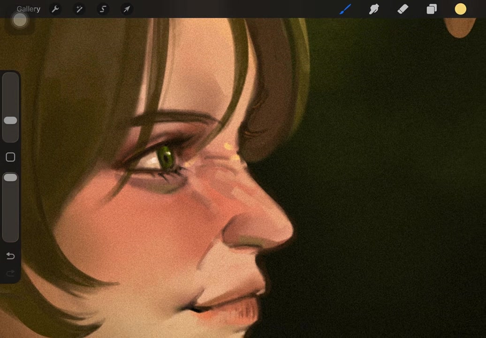Tap the round QuickMenu touch button below Gallery
This screenshot has width=486, height=338.
20,21
